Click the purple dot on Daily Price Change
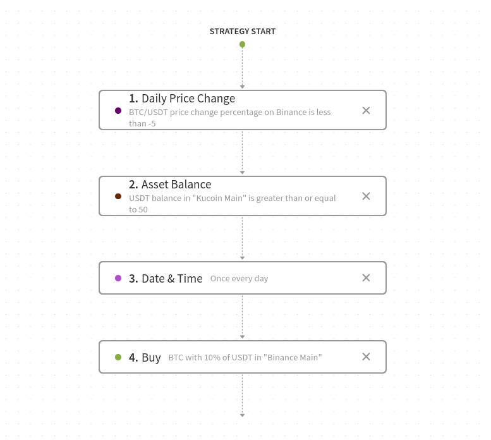Image resolution: width=491 pixels, height=440 pixels. [118, 111]
